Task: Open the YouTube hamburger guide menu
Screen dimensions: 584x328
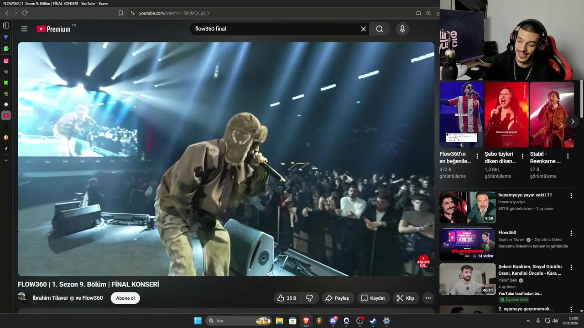Action: [24, 29]
